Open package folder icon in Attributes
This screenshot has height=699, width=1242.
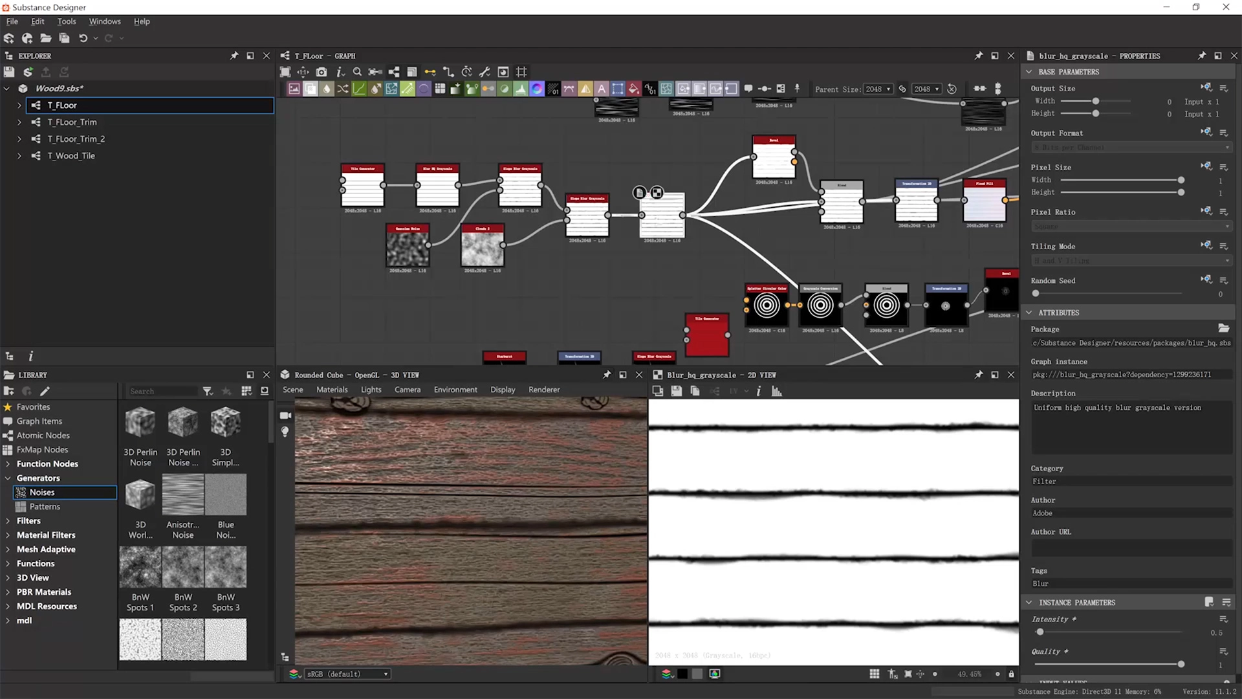pyautogui.click(x=1223, y=328)
